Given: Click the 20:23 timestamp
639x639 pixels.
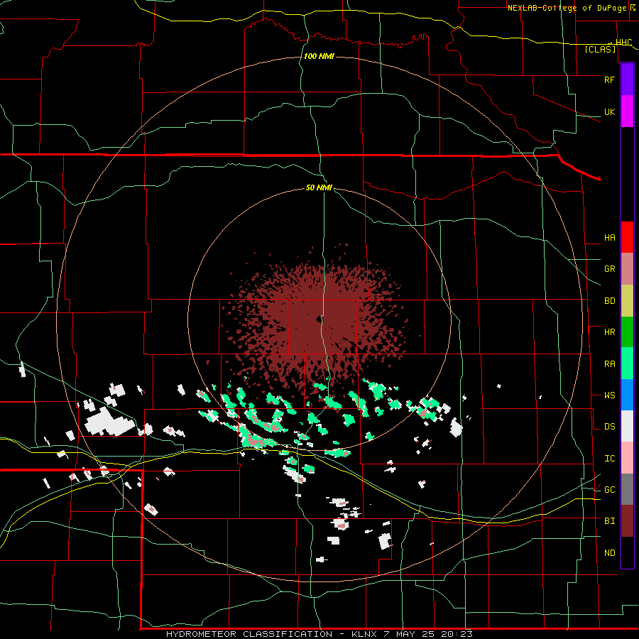Looking at the screenshot, I should pos(457,634).
